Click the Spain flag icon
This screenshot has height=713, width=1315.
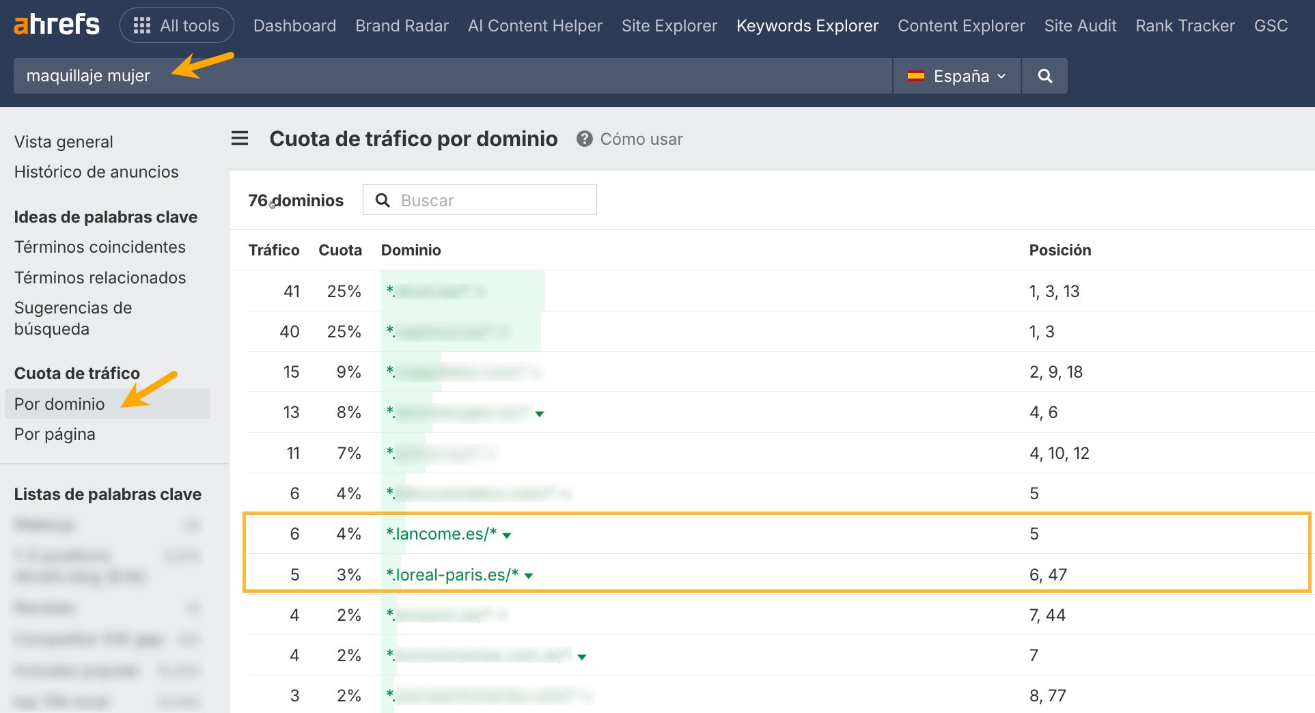(917, 76)
